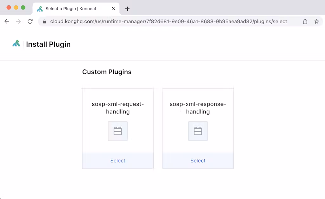Select the soap-xml-request-handling plugin
This screenshot has width=325, height=199.
click(118, 161)
